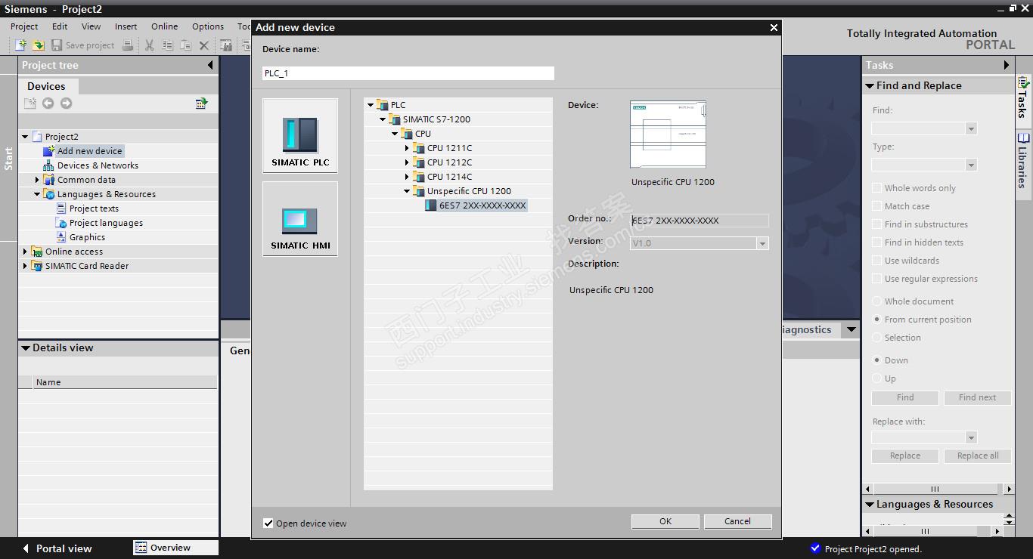Toggle the Open device view checkbox
The height and width of the screenshot is (559, 1033).
268,523
